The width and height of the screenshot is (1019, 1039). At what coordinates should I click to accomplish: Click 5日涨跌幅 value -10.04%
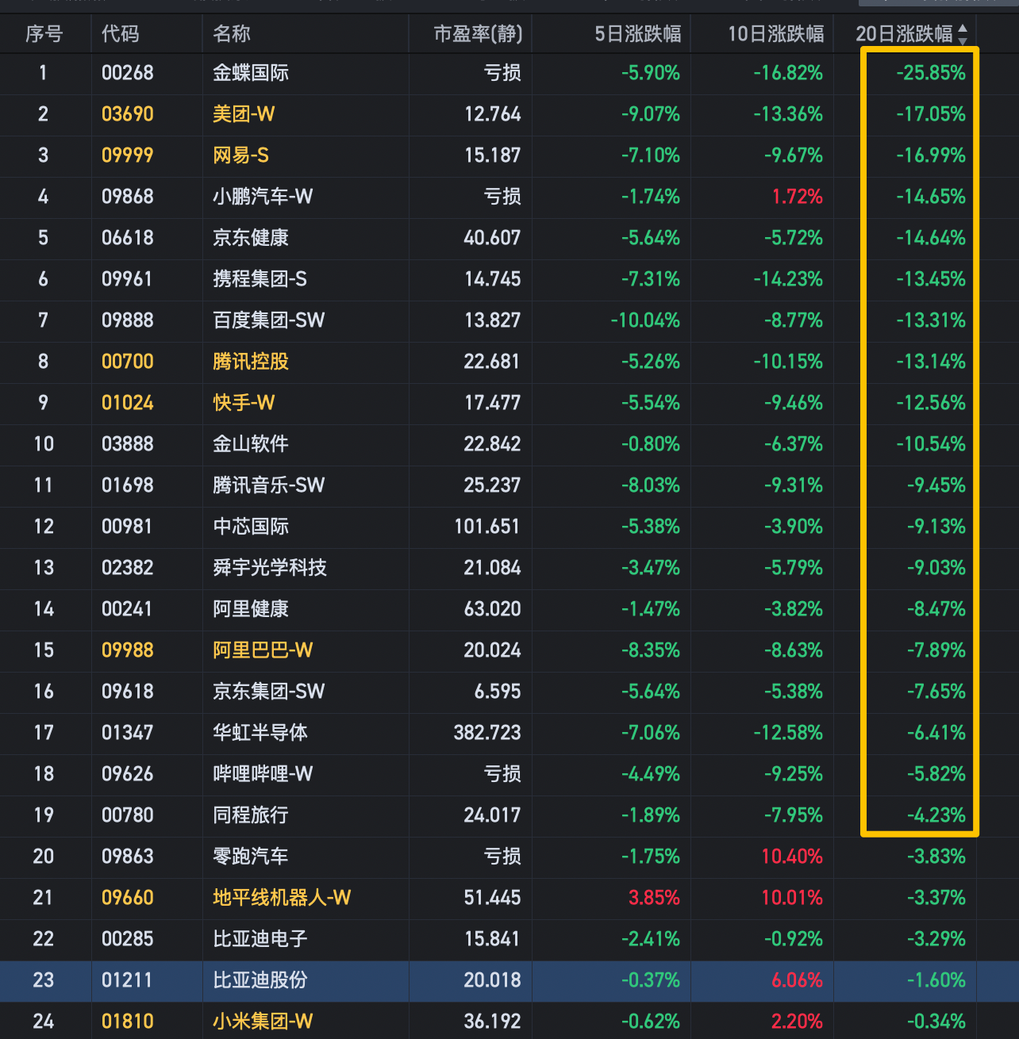click(645, 320)
